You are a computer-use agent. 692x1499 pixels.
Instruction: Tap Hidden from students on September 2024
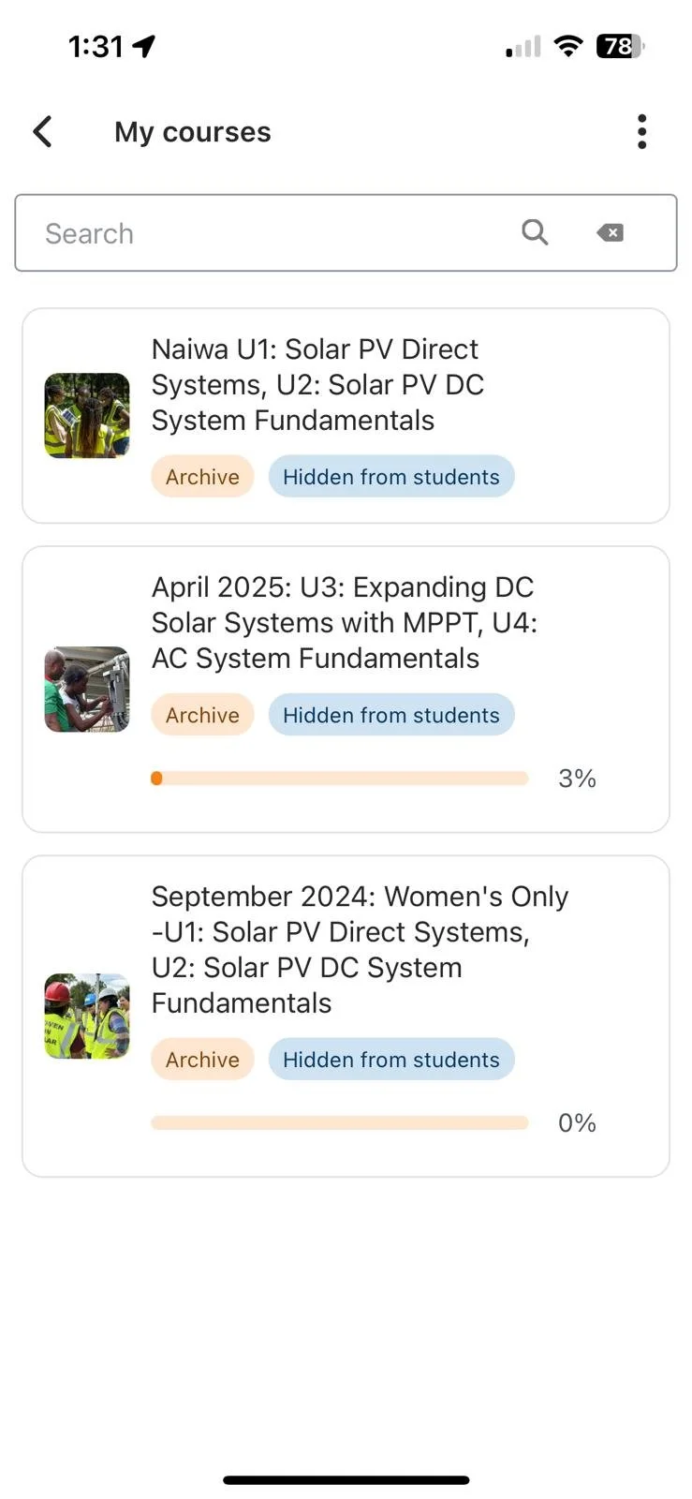coord(391,1060)
